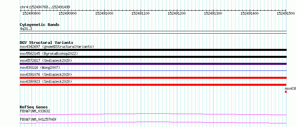Click ruler position 152491000
The image size is (296, 127).
tap(104, 13)
